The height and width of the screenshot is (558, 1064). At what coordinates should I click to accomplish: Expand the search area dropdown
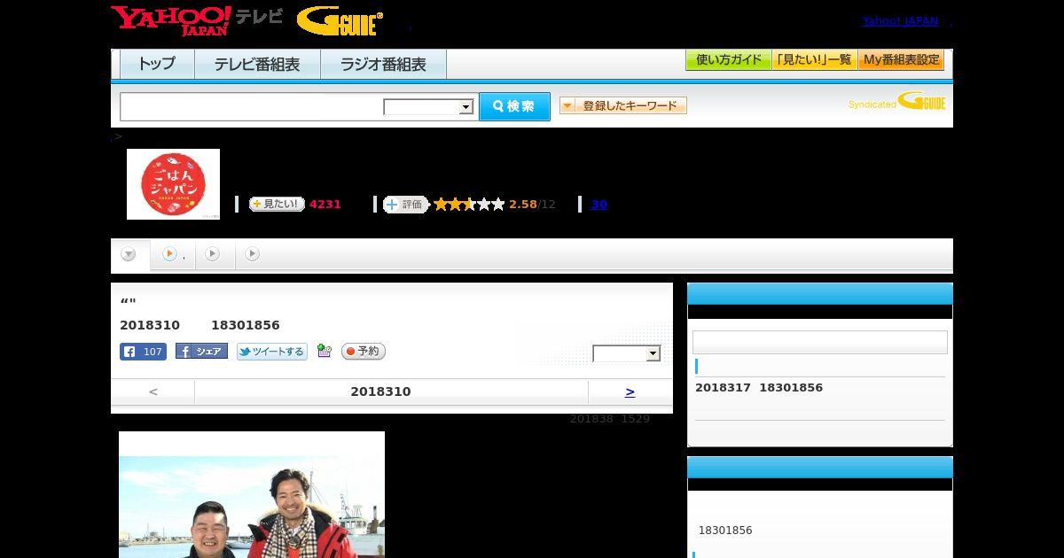pyautogui.click(x=428, y=107)
